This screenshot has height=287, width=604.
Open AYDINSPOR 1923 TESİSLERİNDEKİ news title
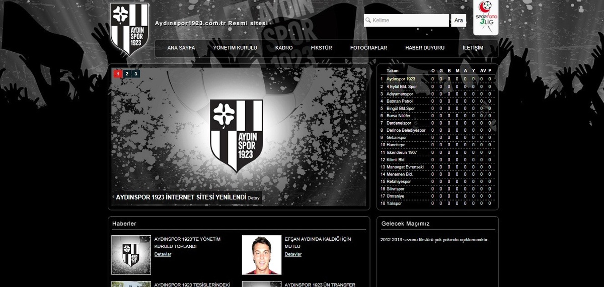pos(192,284)
